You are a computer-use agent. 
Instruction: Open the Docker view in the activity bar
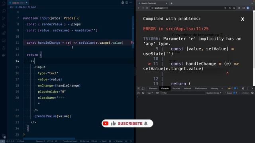pyautogui.click(x=4, y=55)
